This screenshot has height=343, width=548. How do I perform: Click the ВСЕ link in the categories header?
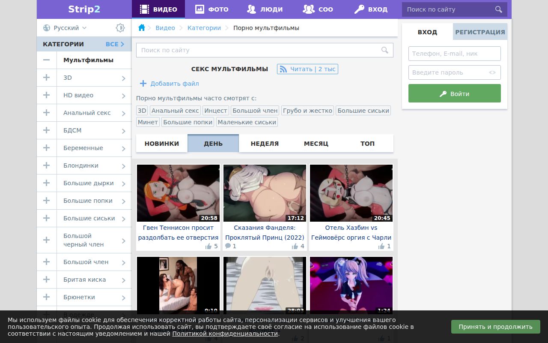[115, 44]
